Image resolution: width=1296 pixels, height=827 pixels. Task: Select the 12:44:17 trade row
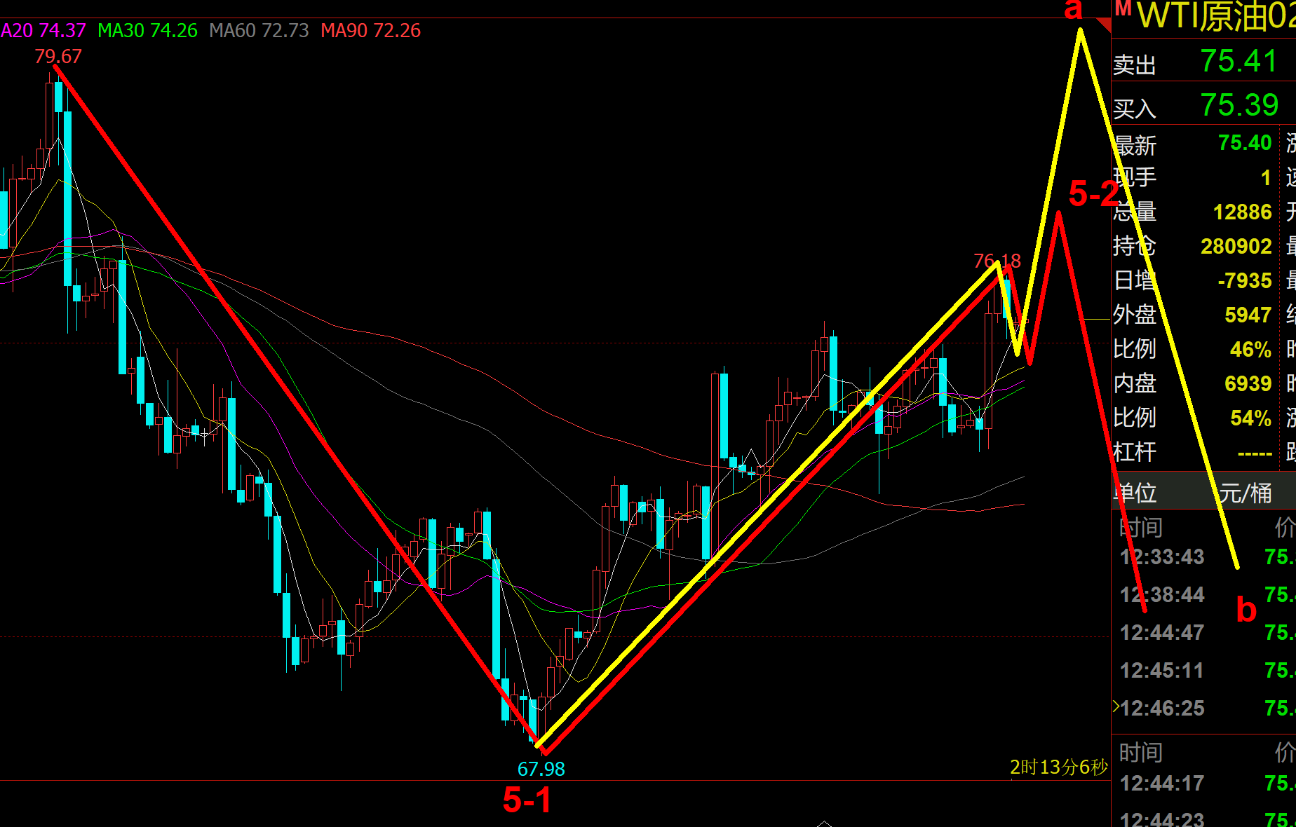click(1204, 783)
